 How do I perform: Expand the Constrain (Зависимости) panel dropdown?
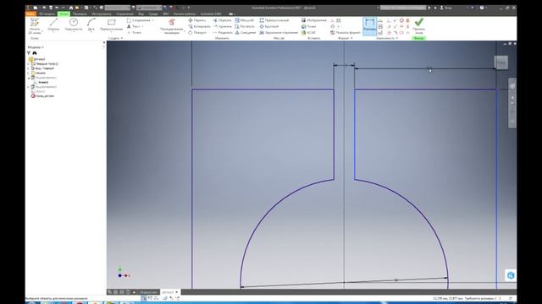tap(387, 38)
